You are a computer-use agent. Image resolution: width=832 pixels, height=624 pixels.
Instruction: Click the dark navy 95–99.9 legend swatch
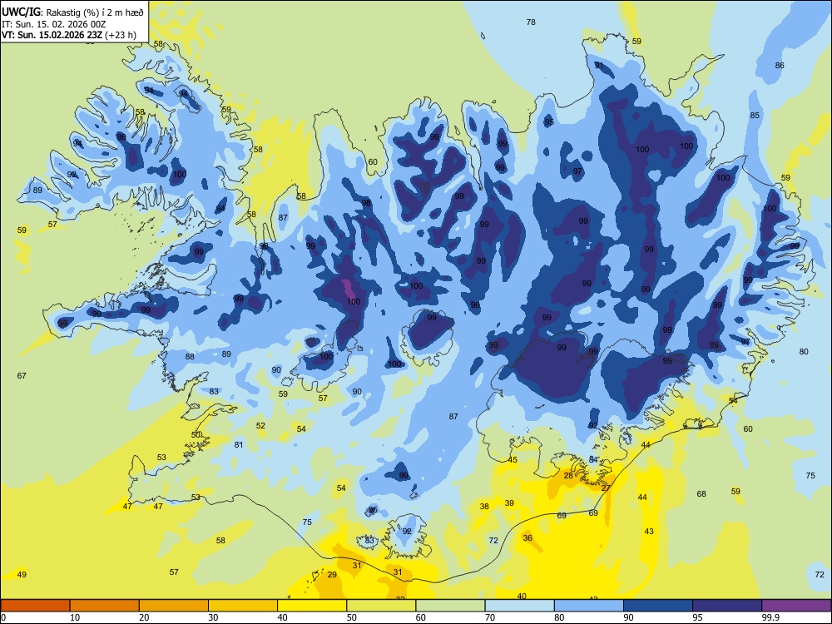727,606
